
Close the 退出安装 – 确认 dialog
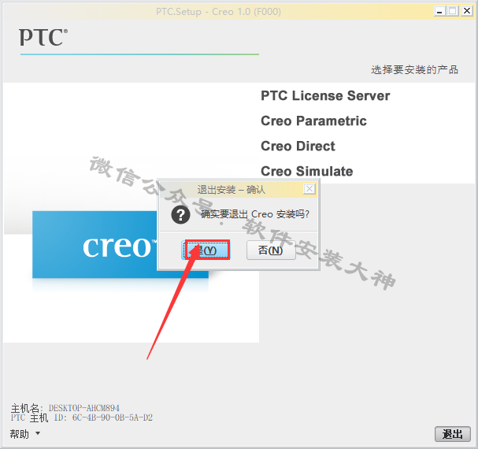(309, 189)
